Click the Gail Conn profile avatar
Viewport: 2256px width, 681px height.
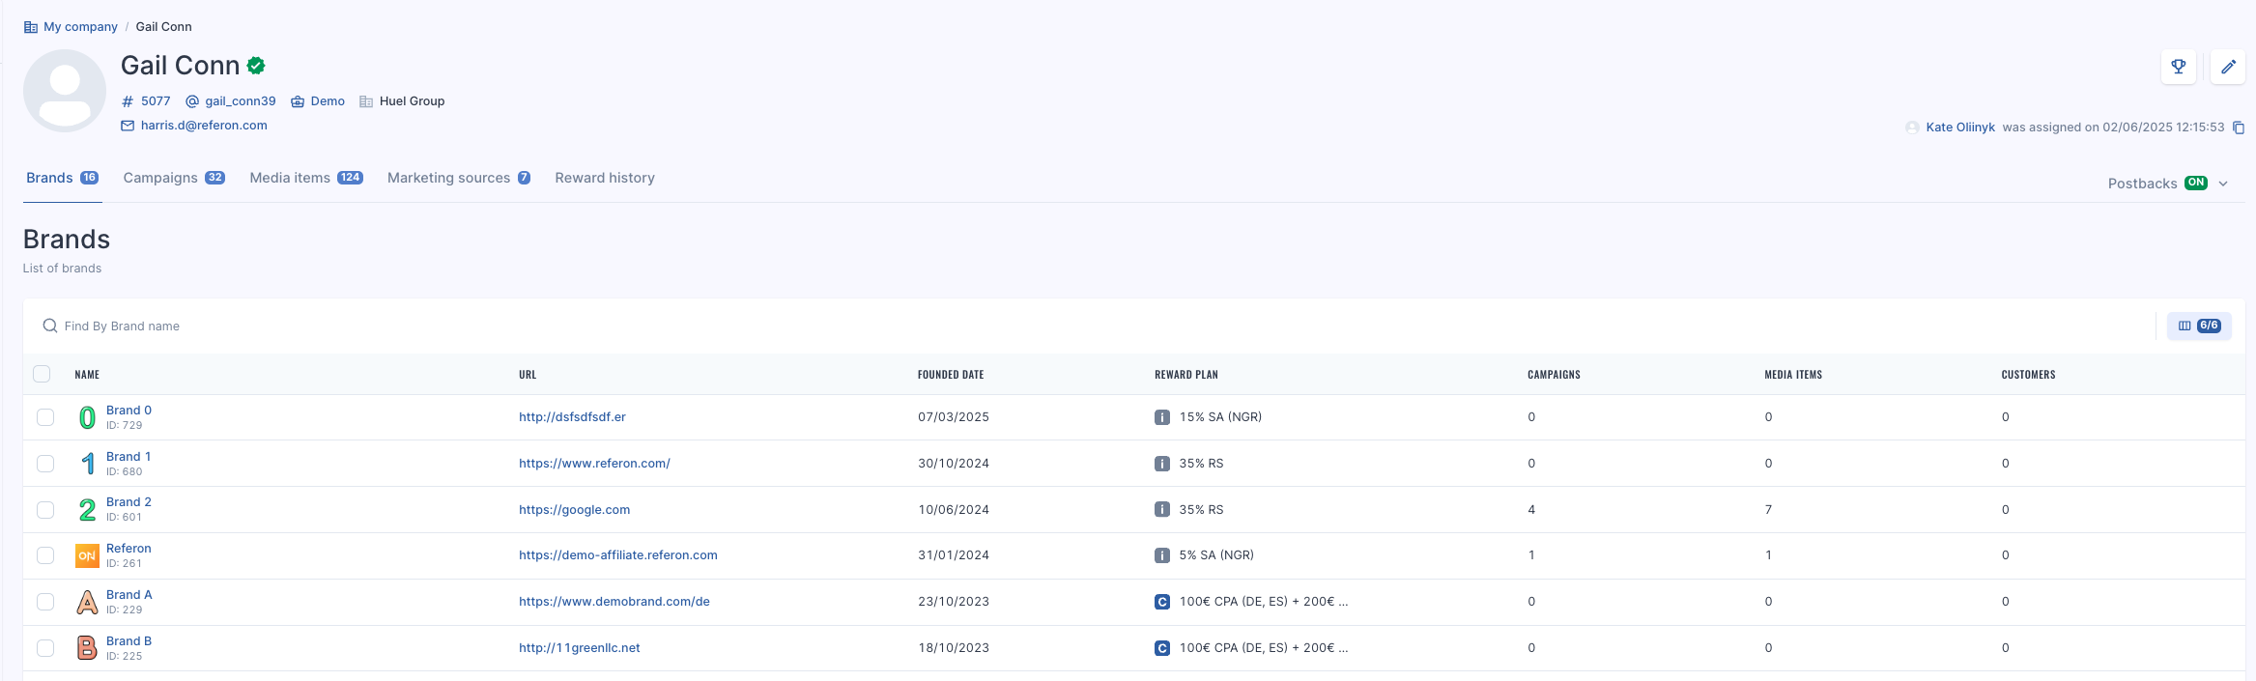coord(65,91)
